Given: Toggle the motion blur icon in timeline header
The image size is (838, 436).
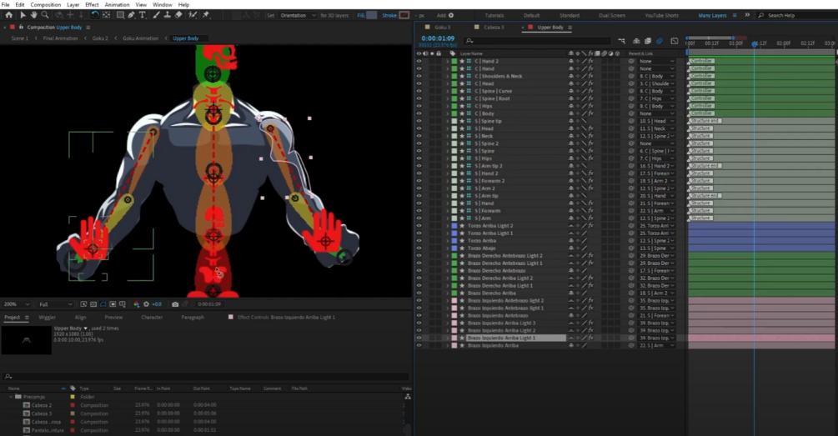Looking at the screenshot, I should (660, 41).
